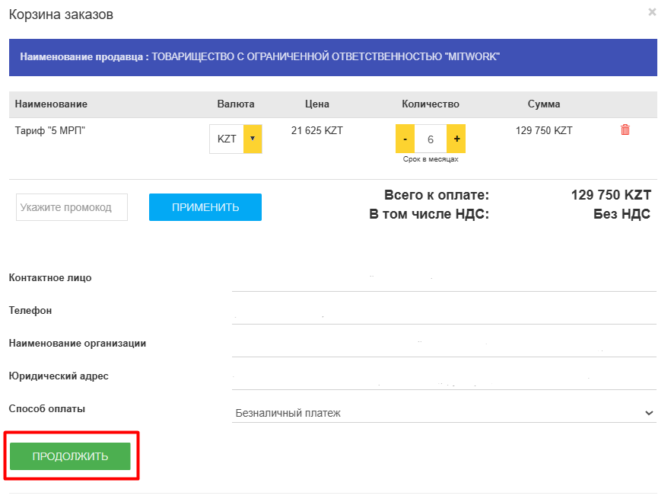
Task: Focus the Укажите промокод input field
Action: click(72, 207)
